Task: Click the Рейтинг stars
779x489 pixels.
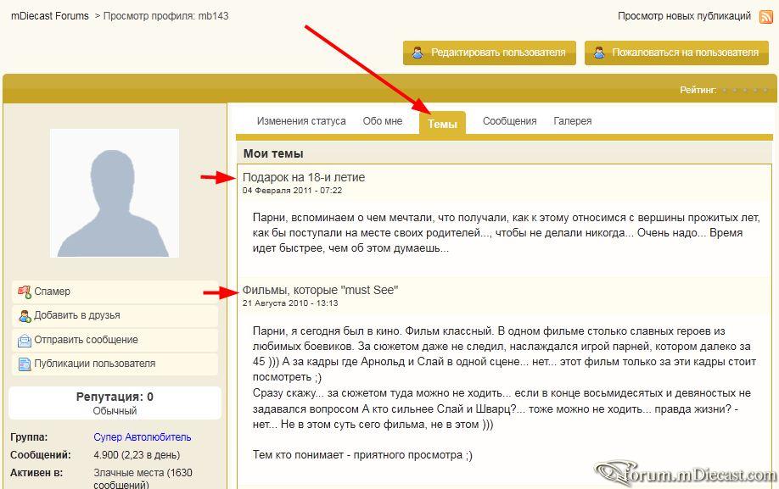Action: (x=746, y=91)
